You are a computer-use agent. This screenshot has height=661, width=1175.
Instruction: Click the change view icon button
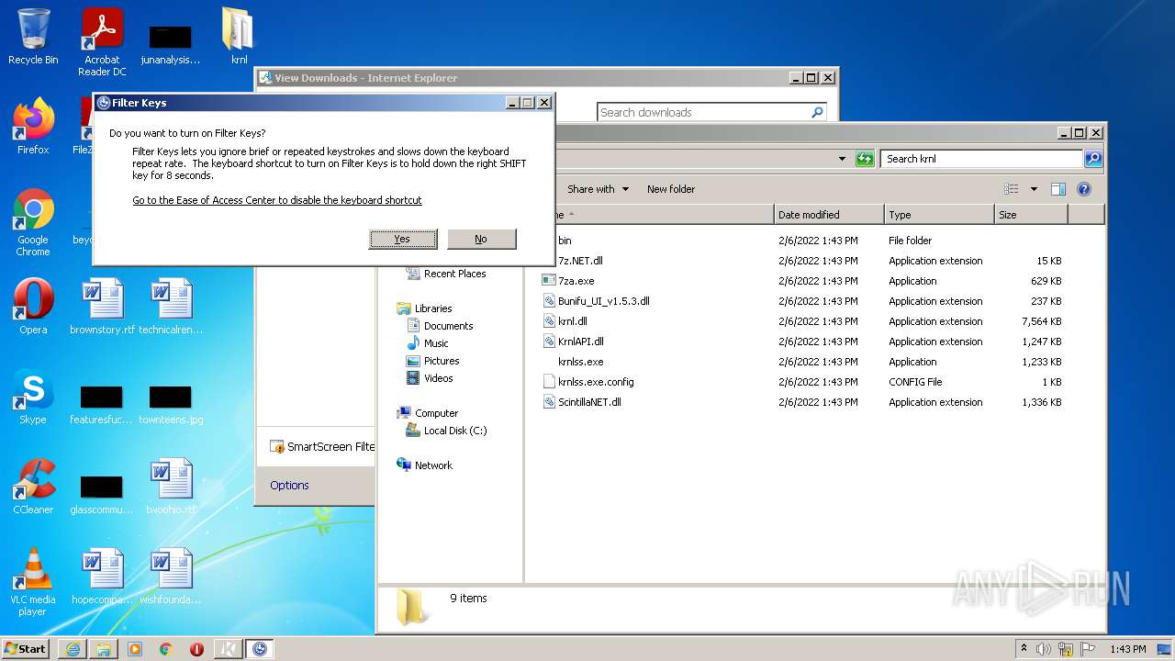pyautogui.click(x=1012, y=189)
